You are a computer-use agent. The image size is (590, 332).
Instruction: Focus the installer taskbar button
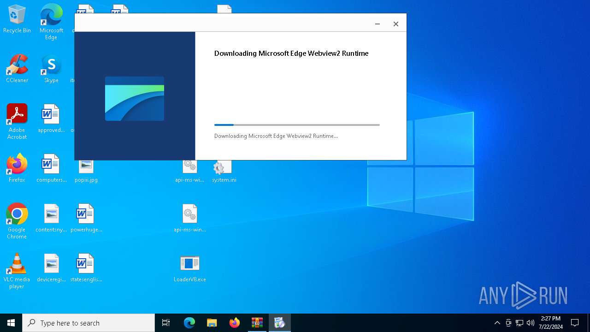click(280, 323)
